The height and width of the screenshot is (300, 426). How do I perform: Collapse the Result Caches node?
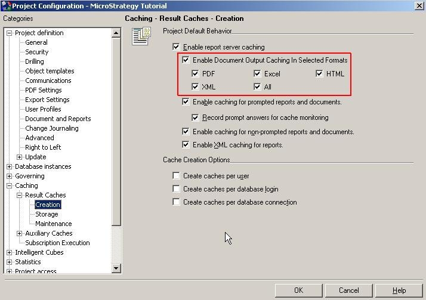point(19,195)
